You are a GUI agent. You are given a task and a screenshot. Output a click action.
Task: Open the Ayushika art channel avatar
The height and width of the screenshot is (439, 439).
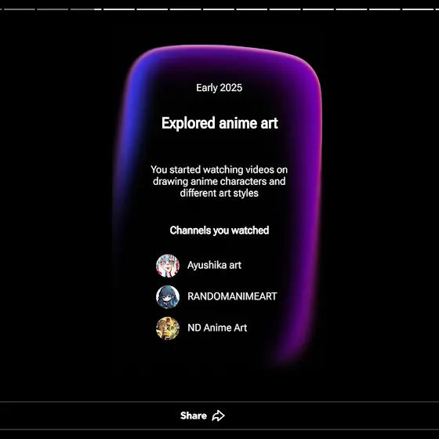168,266
